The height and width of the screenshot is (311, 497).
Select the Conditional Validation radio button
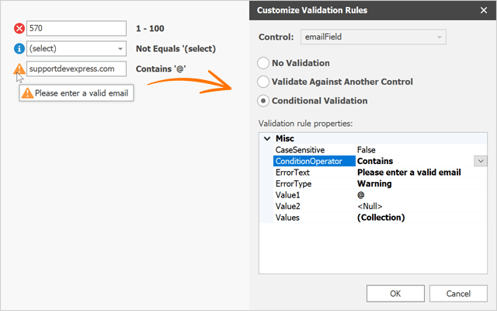264,100
